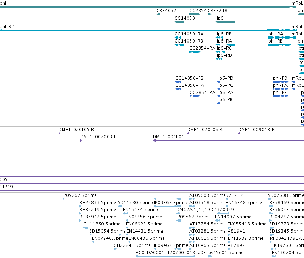
Task: Open EST AT03281.5prime
Action: [192, 235]
